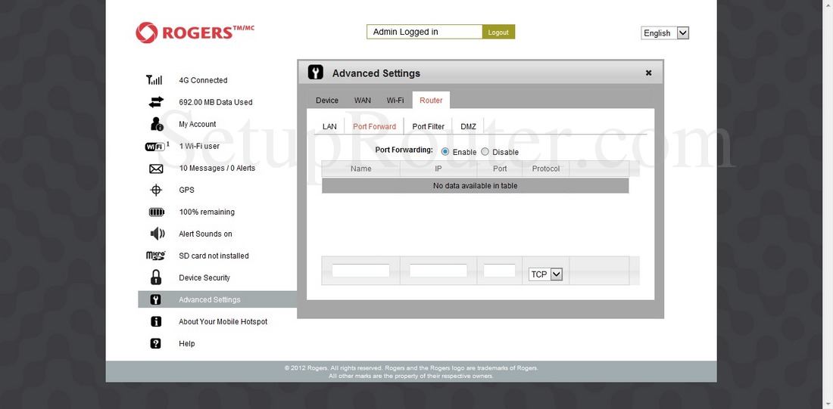Click the Logout button

498,33
